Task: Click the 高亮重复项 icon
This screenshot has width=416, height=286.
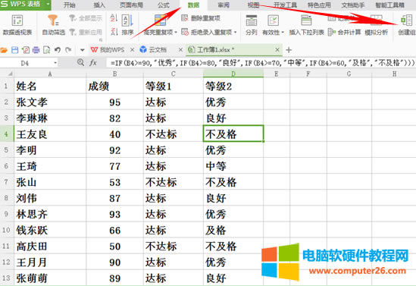Action: pos(160,20)
